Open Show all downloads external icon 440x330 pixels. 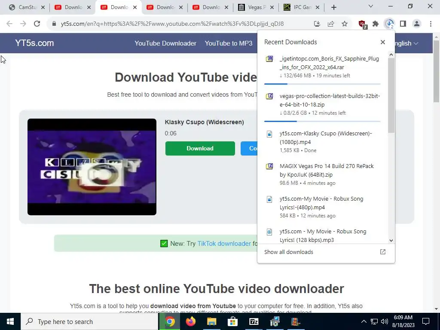pos(383,252)
